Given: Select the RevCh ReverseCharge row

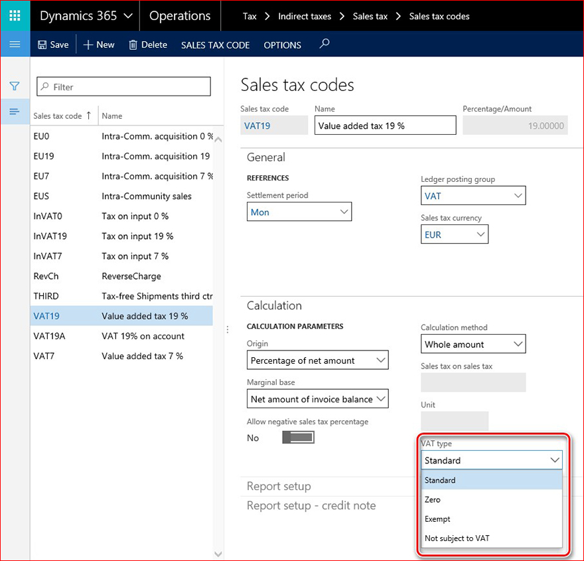Looking at the screenshot, I should click(121, 276).
